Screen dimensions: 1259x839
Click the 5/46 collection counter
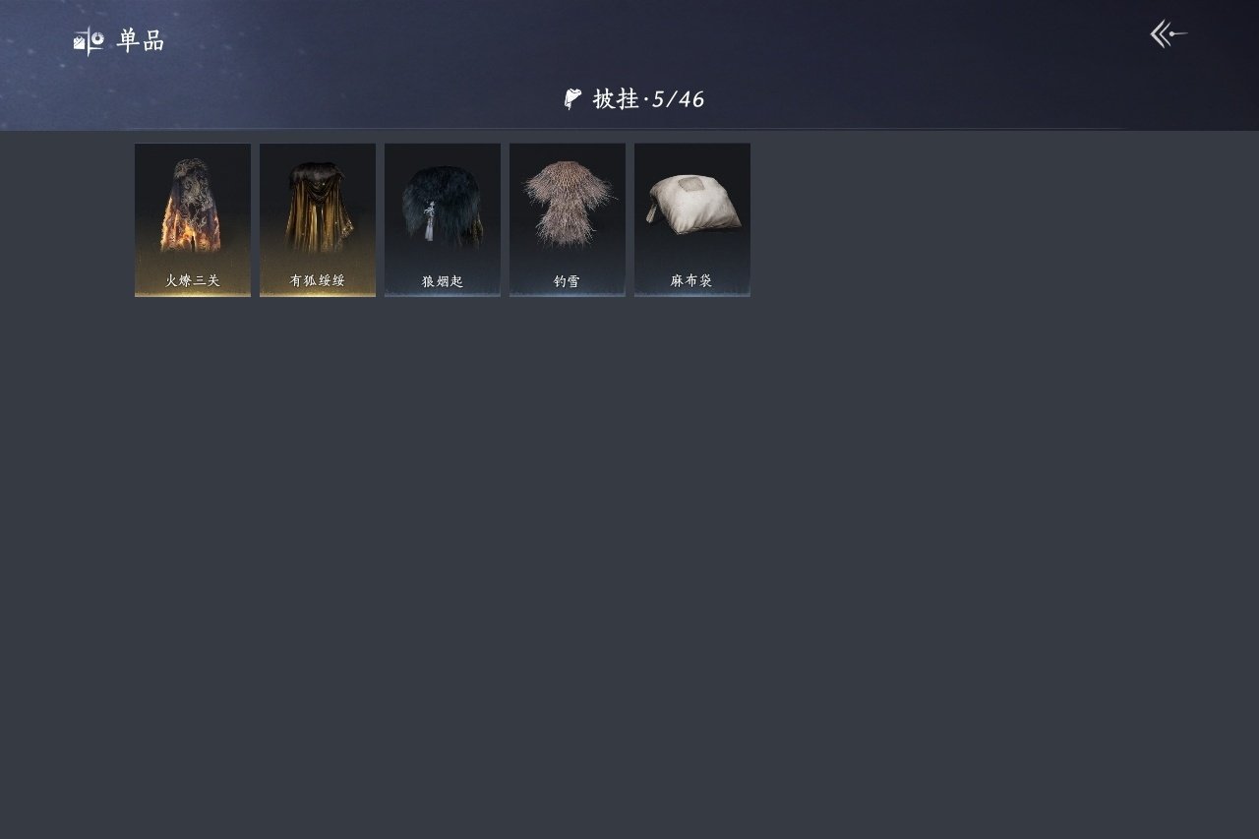[x=679, y=98]
